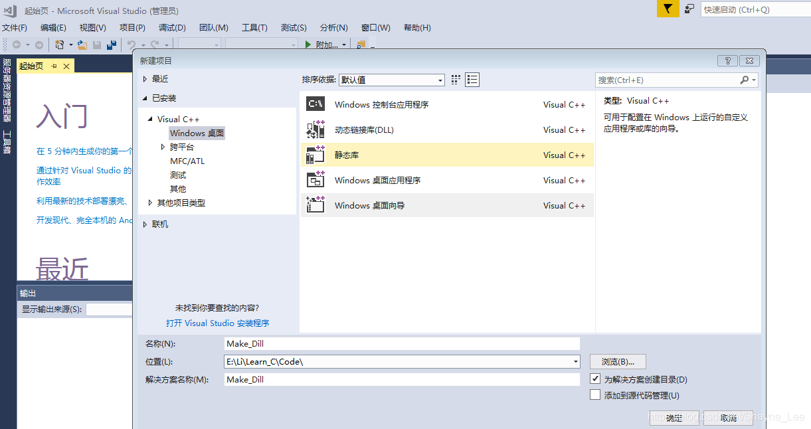Collapse the Installed tree node
Image resolution: width=811 pixels, height=429 pixels.
[145, 98]
